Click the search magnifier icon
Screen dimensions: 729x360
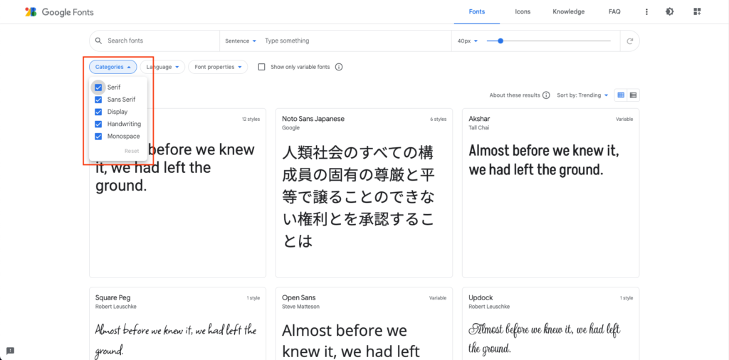(x=98, y=41)
